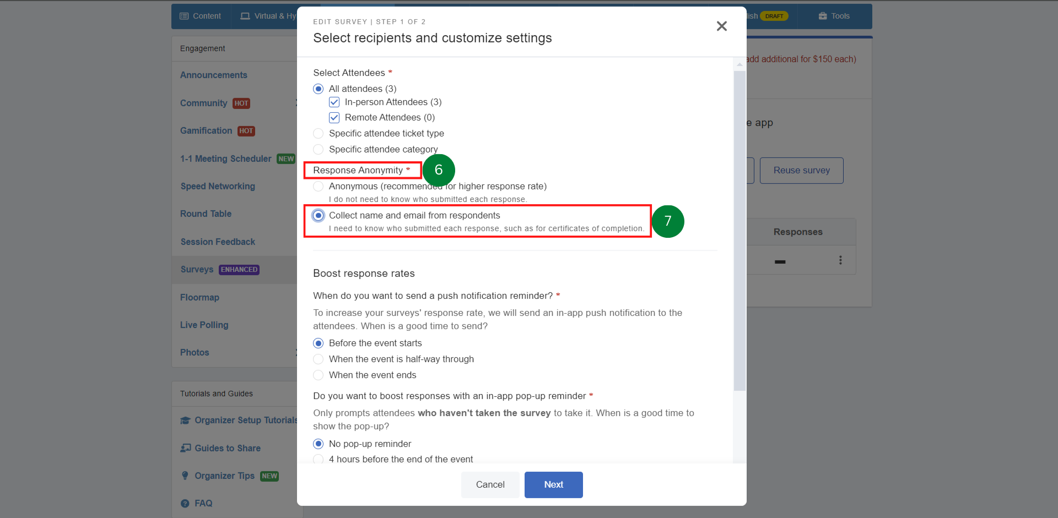1058x518 pixels.
Task: Open Session Feedback from the sidebar
Action: click(217, 242)
